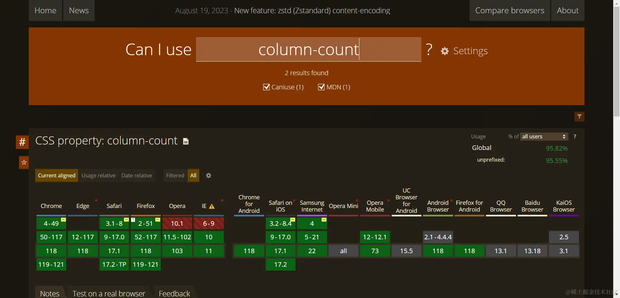Click the note flag on Chrome 4-49
This screenshot has width=620, height=298.
click(64, 220)
